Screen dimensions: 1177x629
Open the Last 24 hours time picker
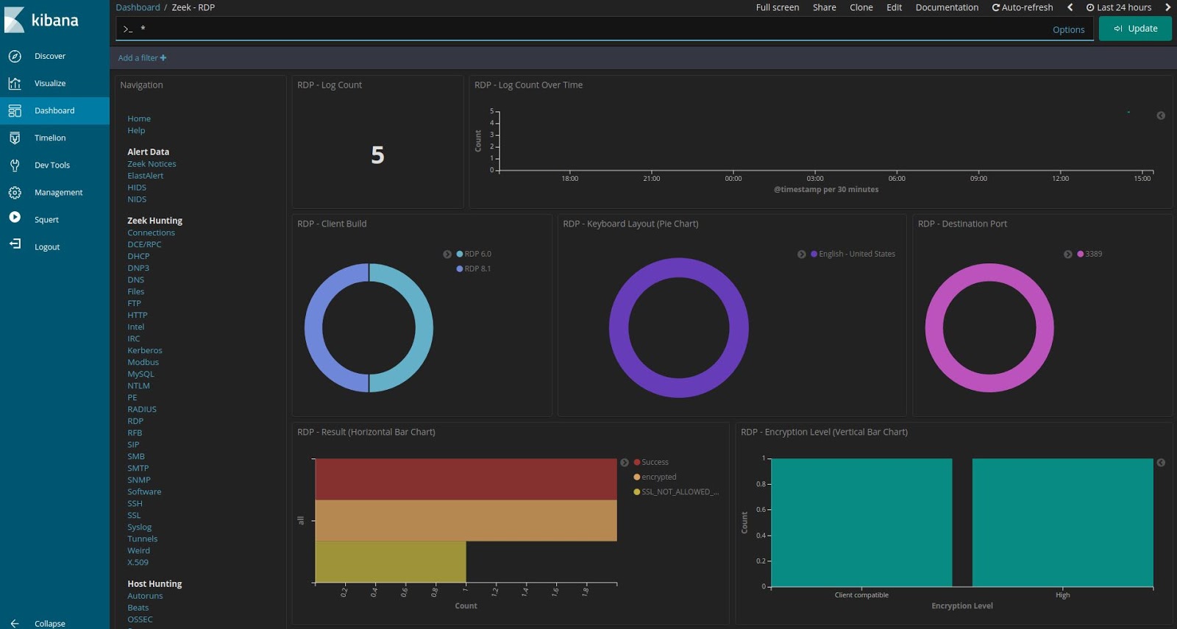tap(1119, 7)
